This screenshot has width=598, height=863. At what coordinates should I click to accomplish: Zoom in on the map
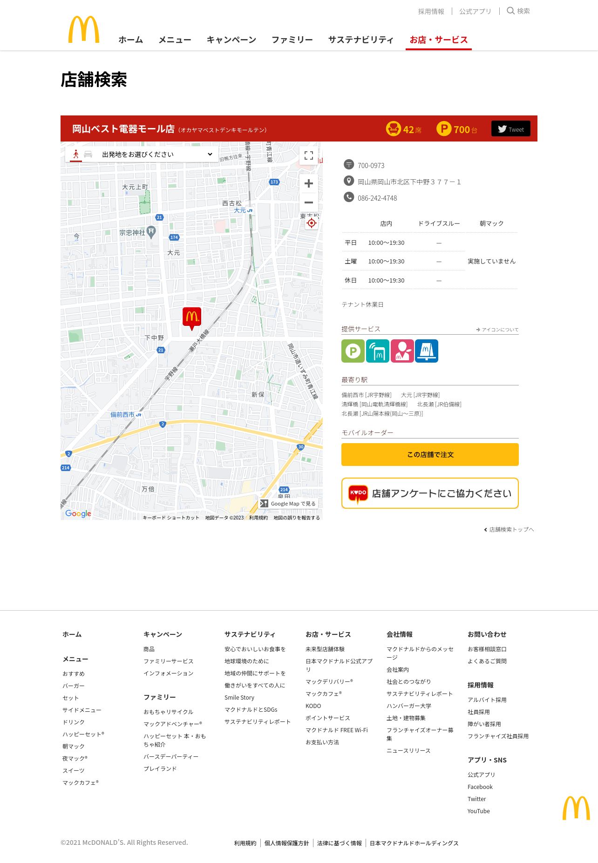click(309, 184)
